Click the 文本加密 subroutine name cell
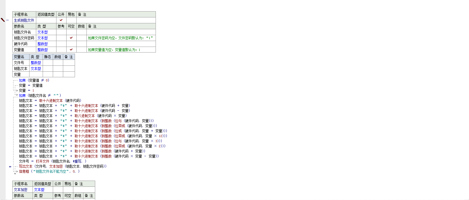 [21, 190]
